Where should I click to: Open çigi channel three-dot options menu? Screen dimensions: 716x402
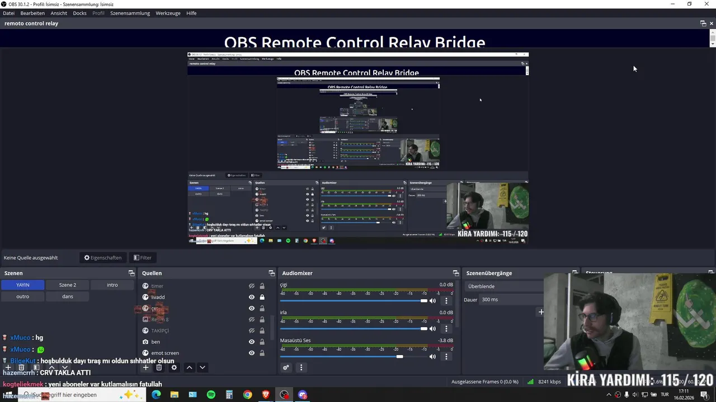(x=446, y=301)
